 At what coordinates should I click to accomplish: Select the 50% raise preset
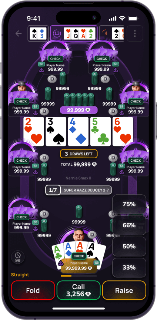tap(129, 246)
